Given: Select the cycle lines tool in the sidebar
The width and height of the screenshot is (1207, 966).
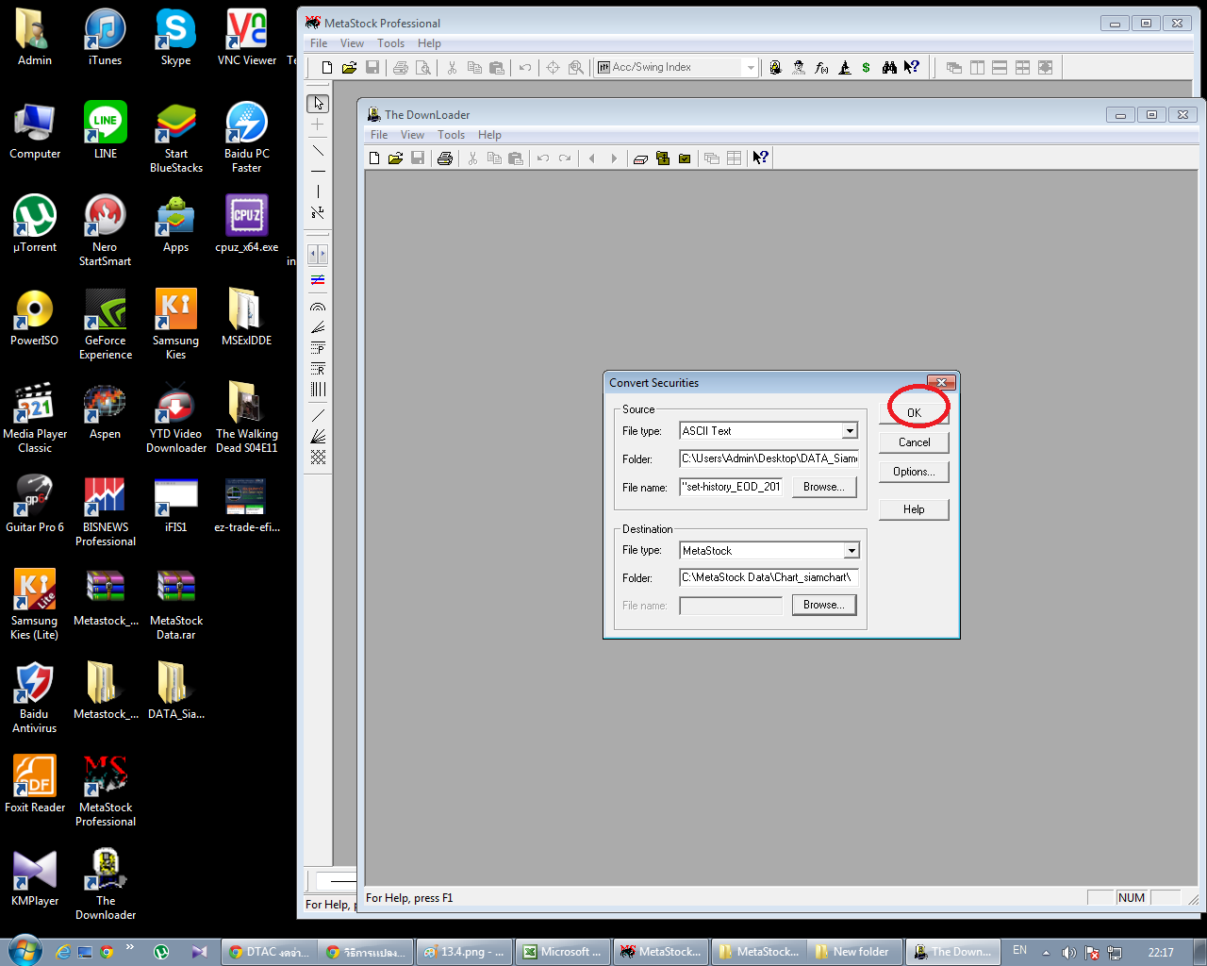Looking at the screenshot, I should [318, 389].
